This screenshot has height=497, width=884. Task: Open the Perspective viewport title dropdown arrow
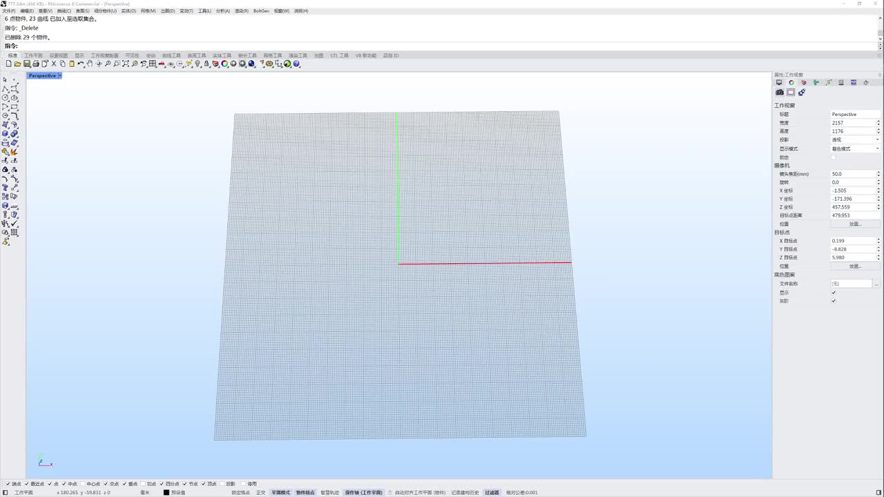pyautogui.click(x=60, y=75)
